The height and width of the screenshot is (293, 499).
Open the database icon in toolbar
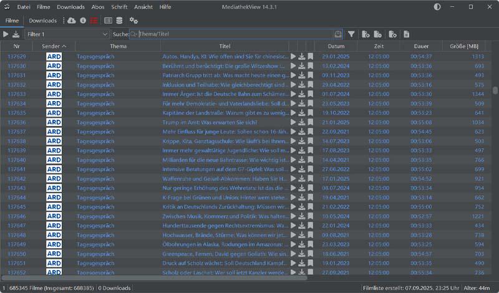tap(119, 21)
